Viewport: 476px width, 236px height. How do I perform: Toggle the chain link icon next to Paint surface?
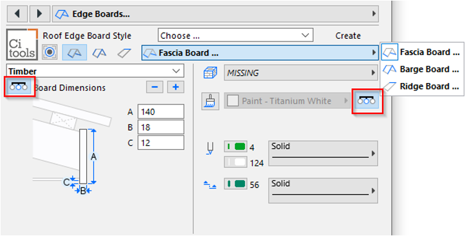pyautogui.click(x=366, y=100)
